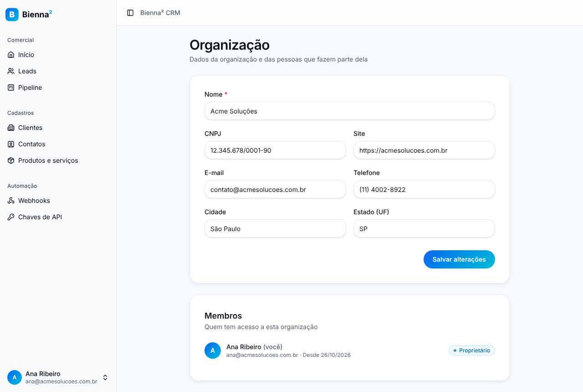Click the Bienna² logo icon
The image size is (583, 392).
click(x=12, y=15)
